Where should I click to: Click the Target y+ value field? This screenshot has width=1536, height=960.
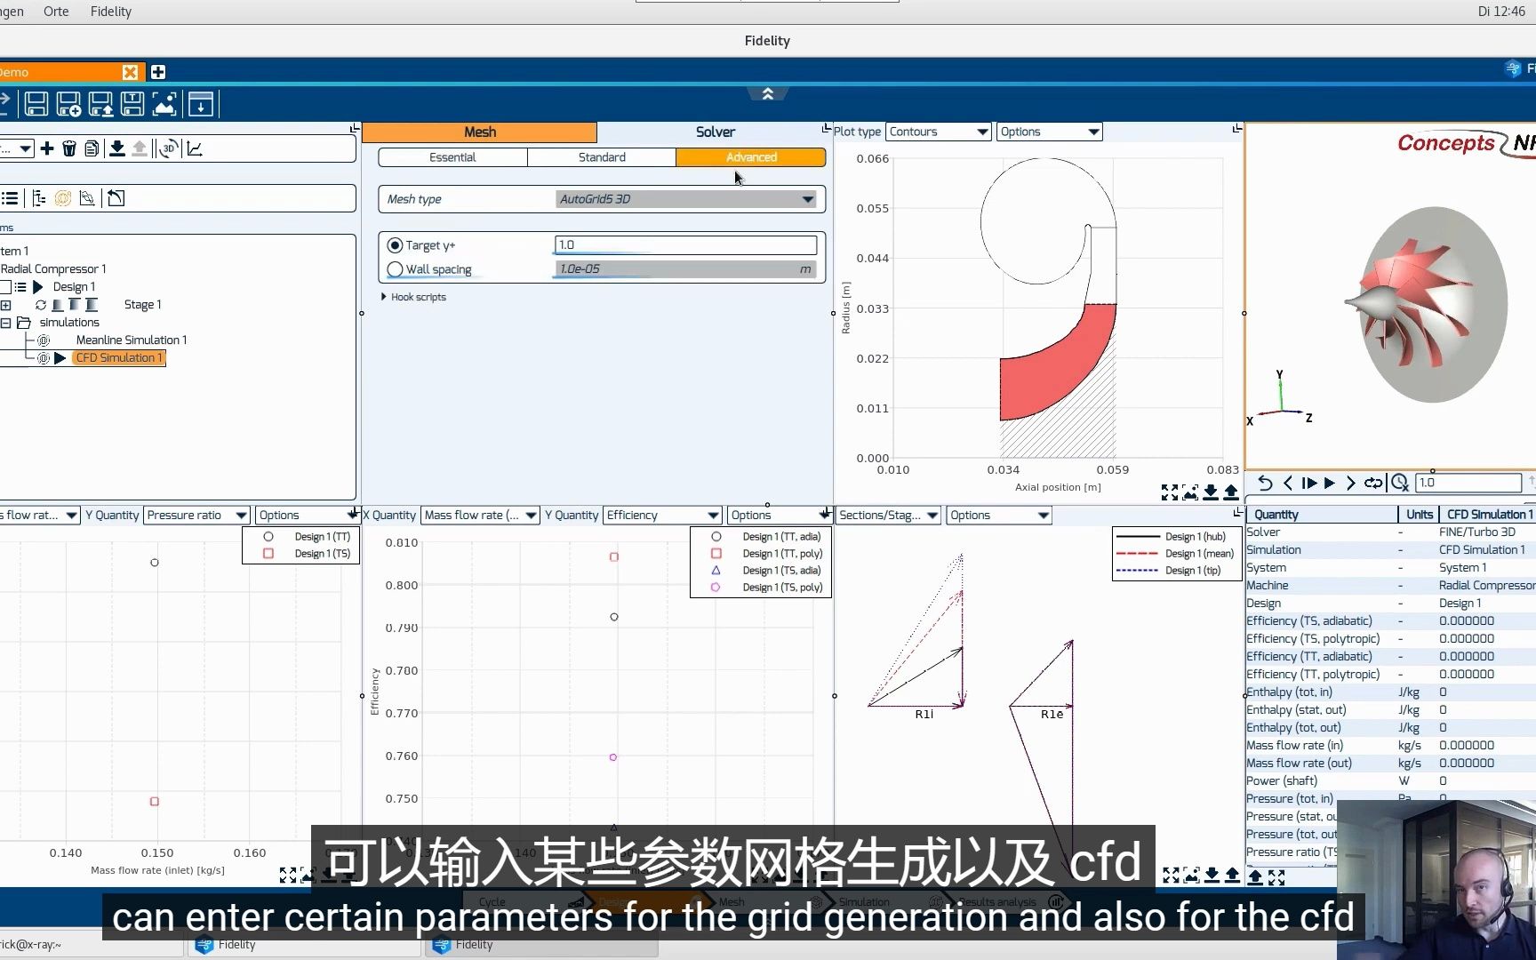point(685,245)
